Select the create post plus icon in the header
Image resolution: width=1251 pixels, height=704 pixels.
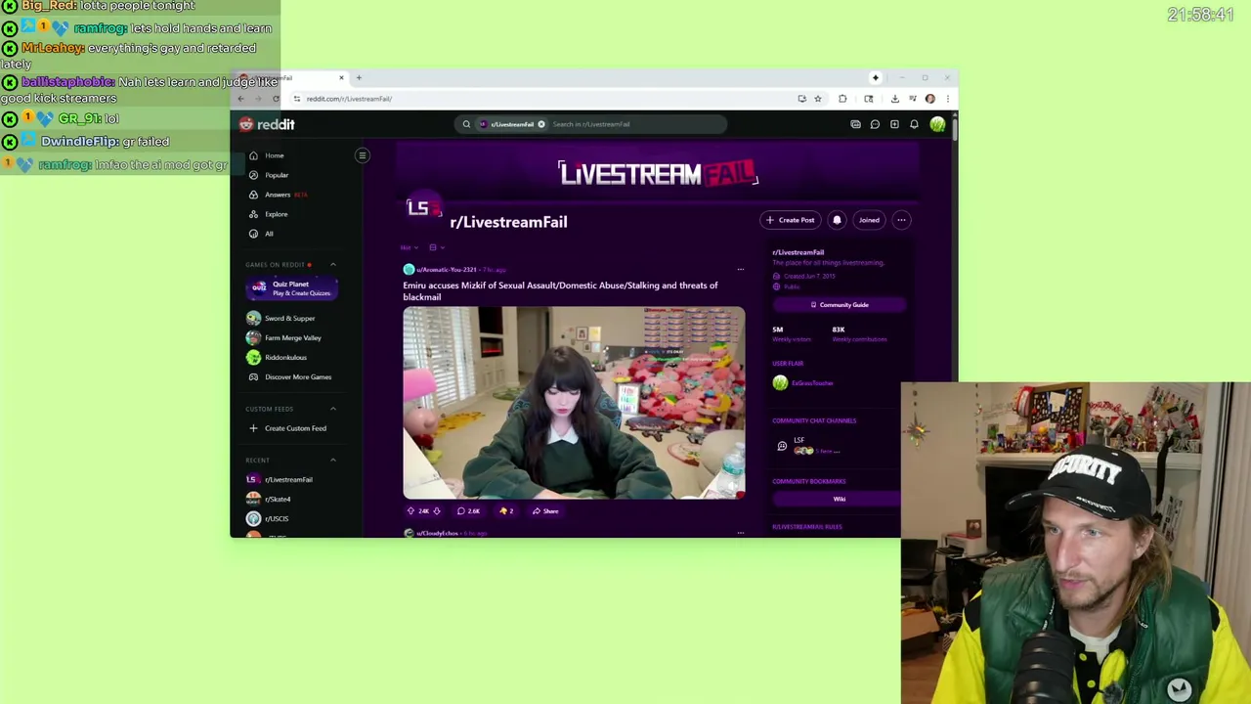894,124
